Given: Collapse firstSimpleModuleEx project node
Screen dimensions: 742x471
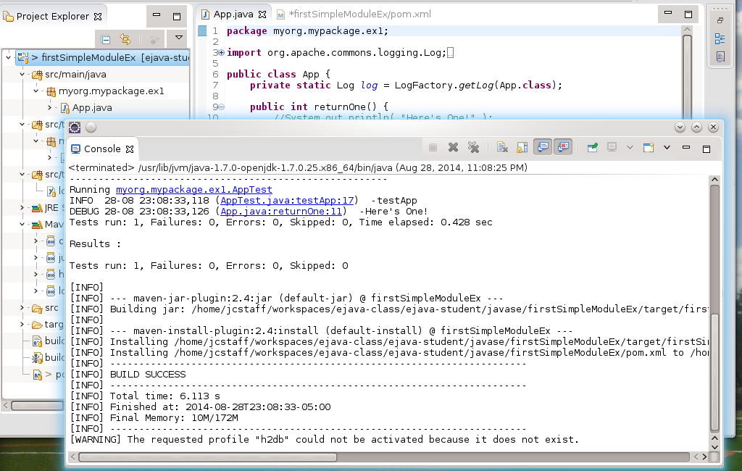Looking at the screenshot, I should [8, 57].
